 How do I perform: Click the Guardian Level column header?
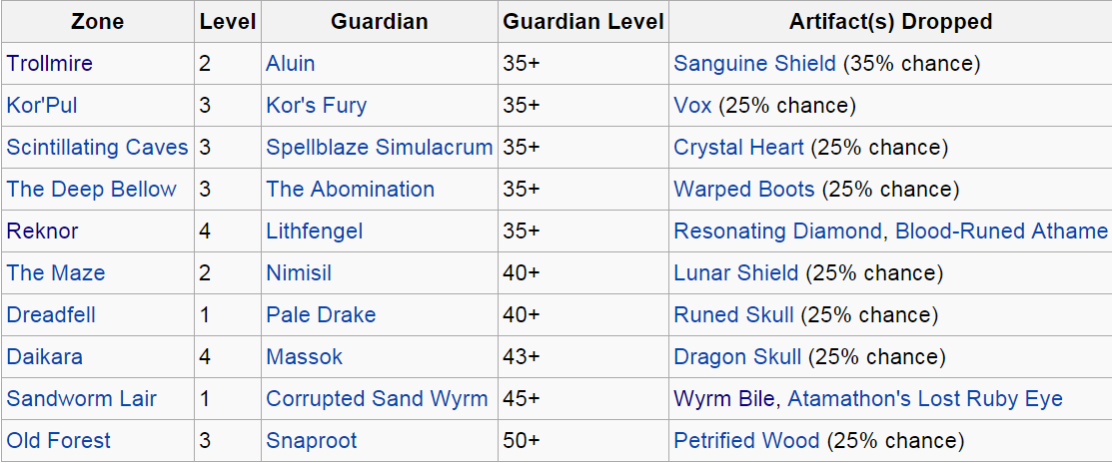pyautogui.click(x=583, y=22)
